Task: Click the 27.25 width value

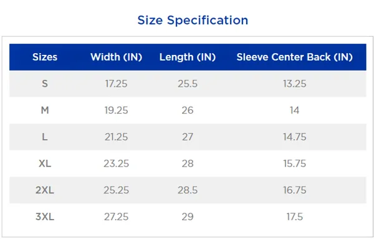Action: coord(116,217)
